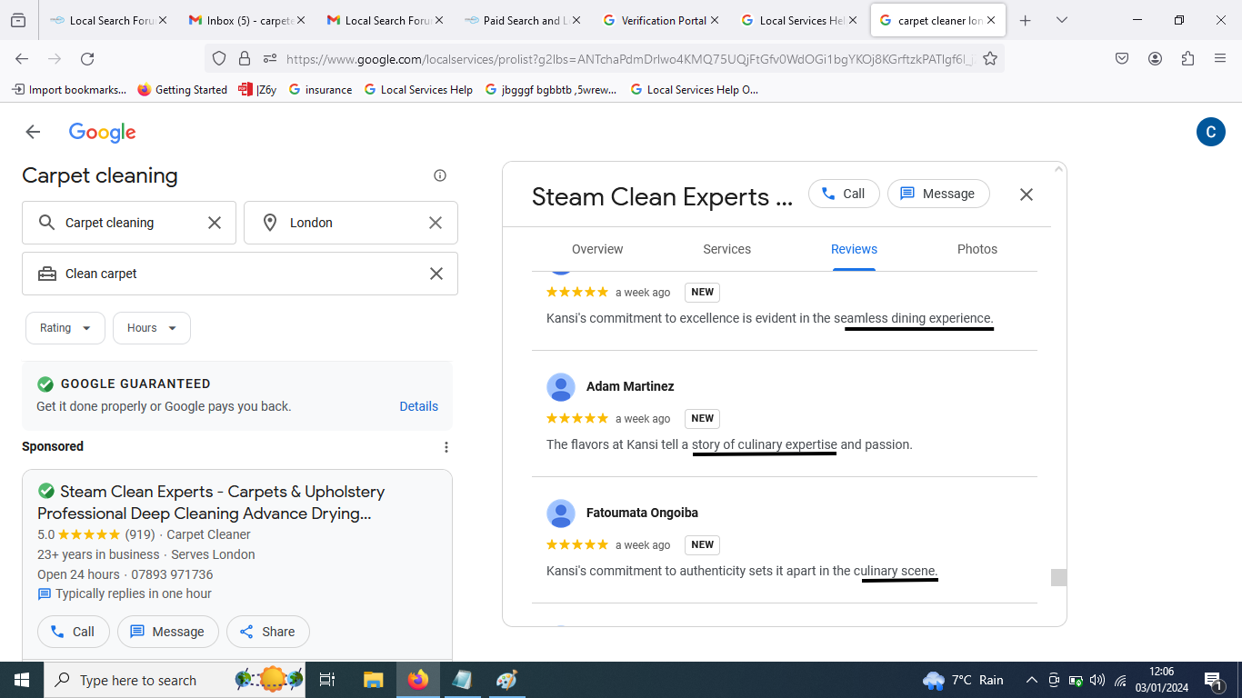Click the Firefox taskbar icon
This screenshot has height=698, width=1242.
click(418, 680)
